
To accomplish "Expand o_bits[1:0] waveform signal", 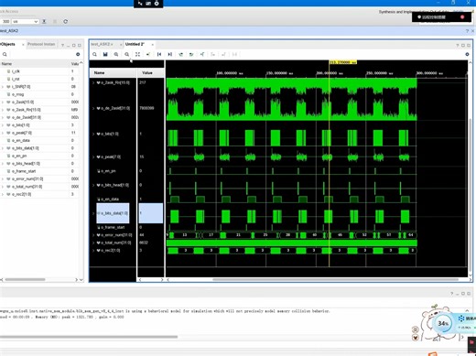I will coord(93,134).
